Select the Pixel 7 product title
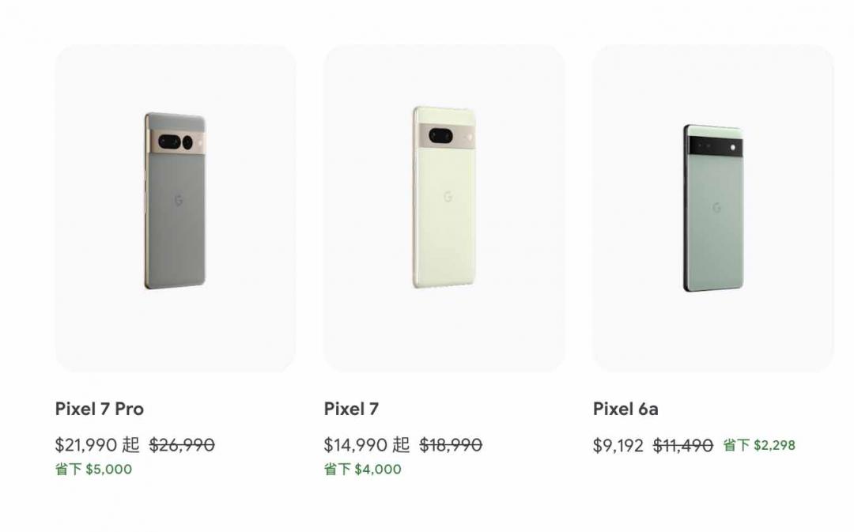This screenshot has height=532, width=854. 351,409
